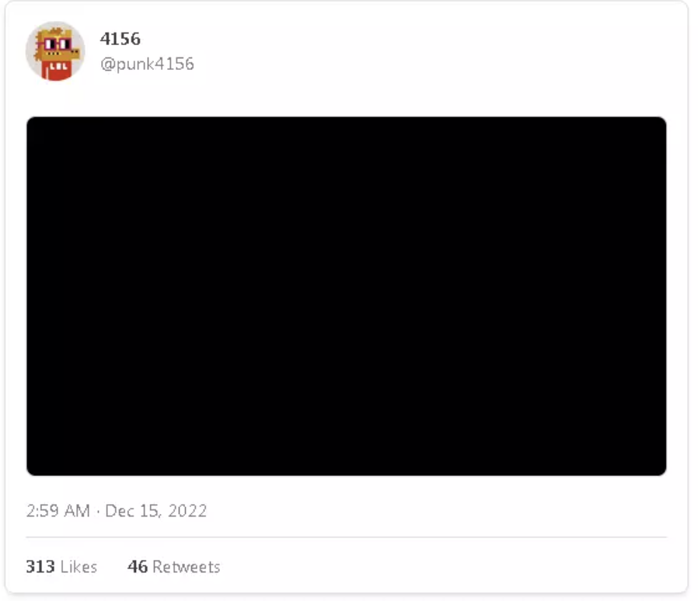Image resolution: width=698 pixels, height=601 pixels.
Task: Click the glasses on the pixel avatar
Action: click(x=57, y=44)
